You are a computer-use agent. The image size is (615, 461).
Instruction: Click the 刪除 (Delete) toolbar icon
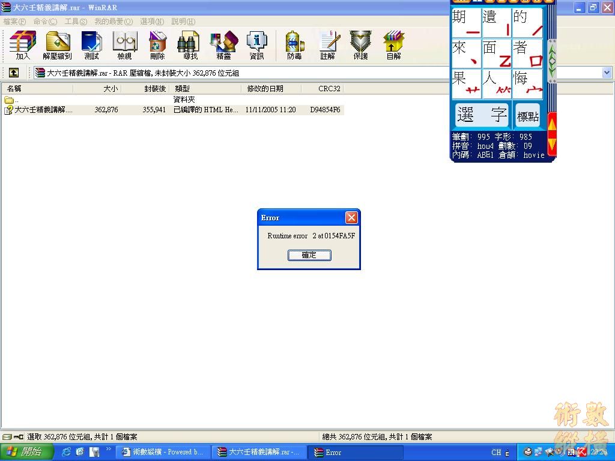coord(157,45)
